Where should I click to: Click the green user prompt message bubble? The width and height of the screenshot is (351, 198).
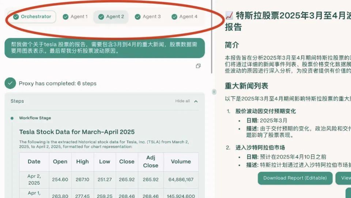point(105,48)
